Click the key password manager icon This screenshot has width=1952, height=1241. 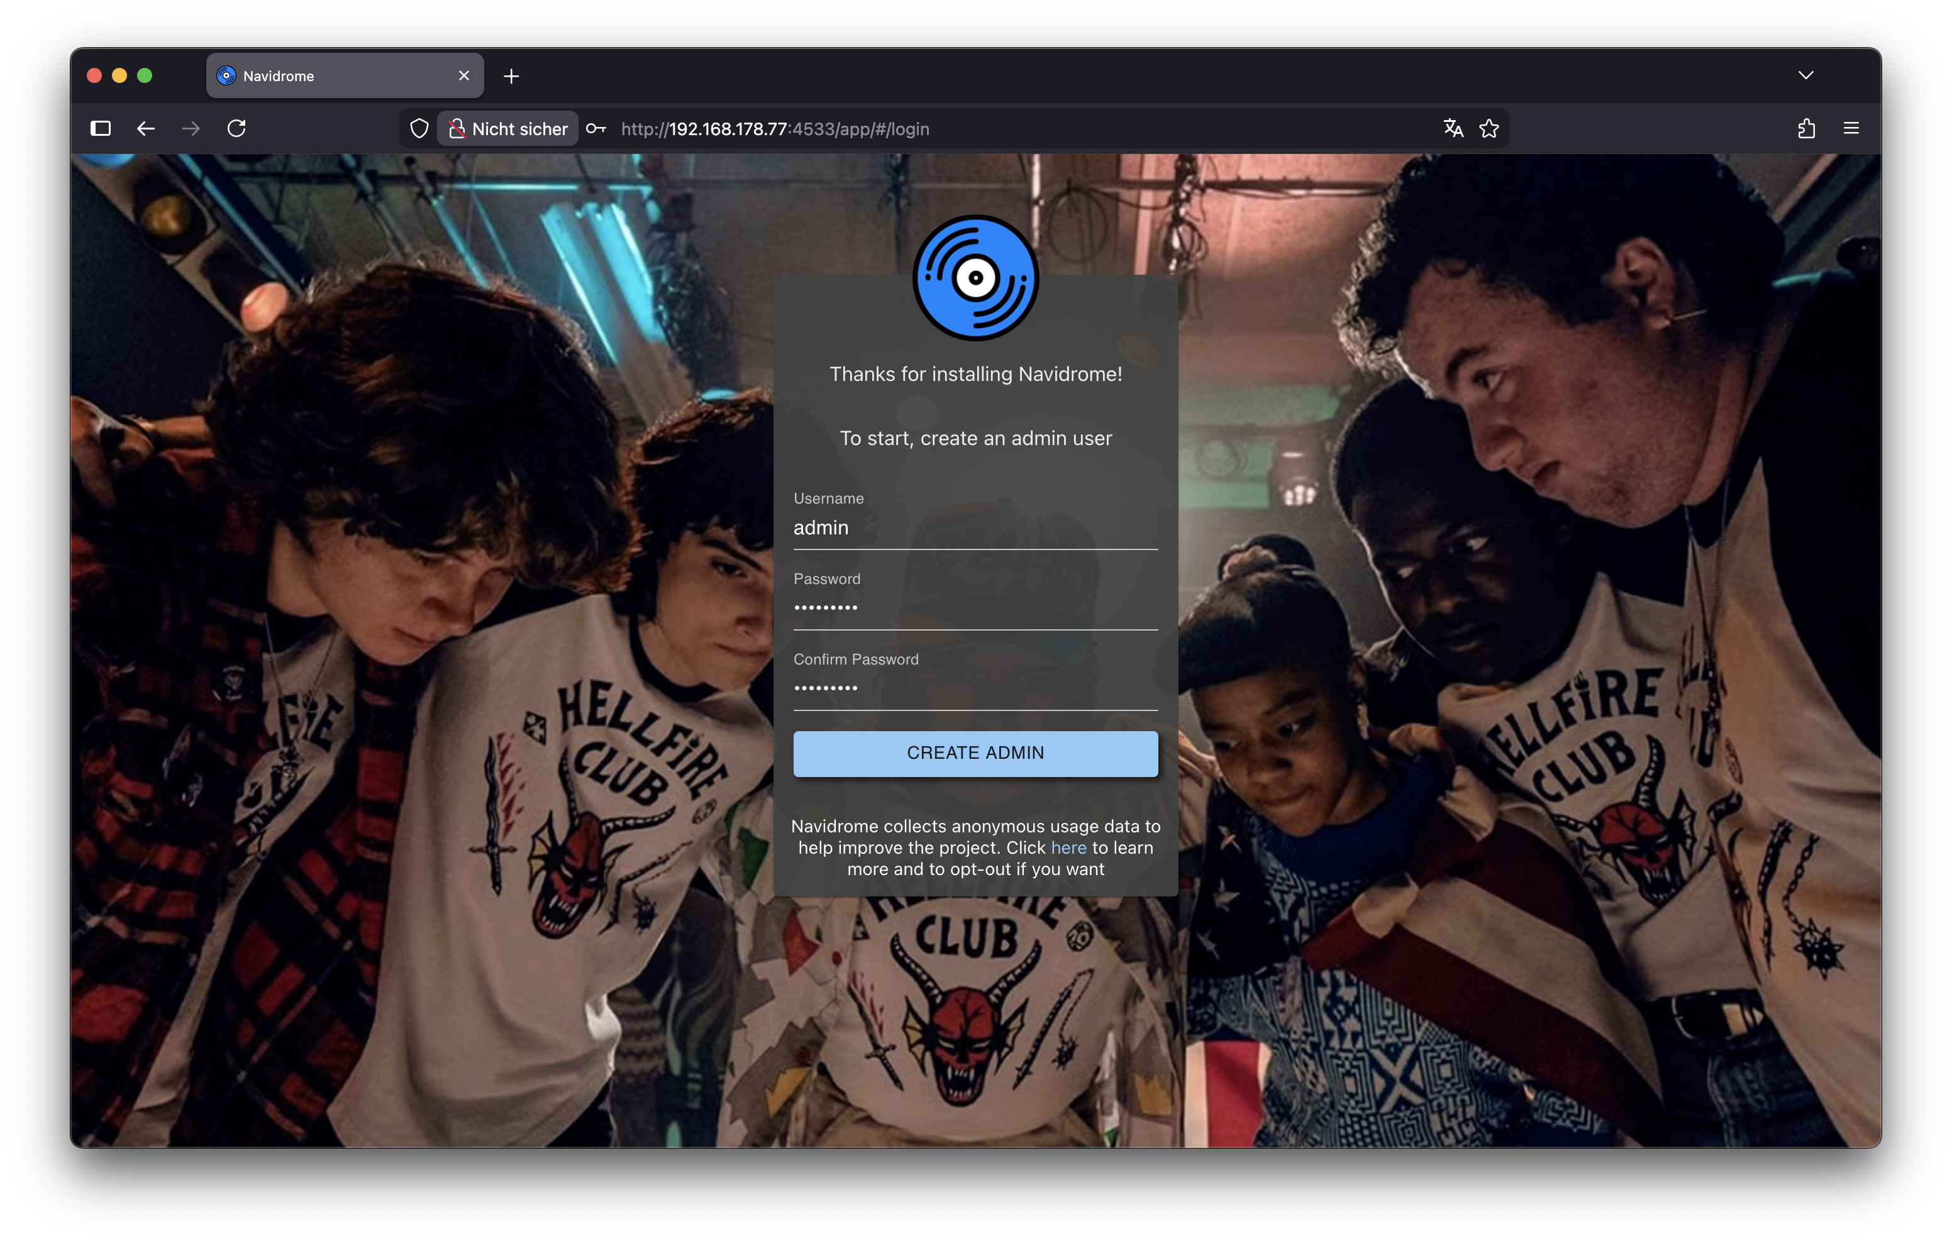(x=596, y=128)
